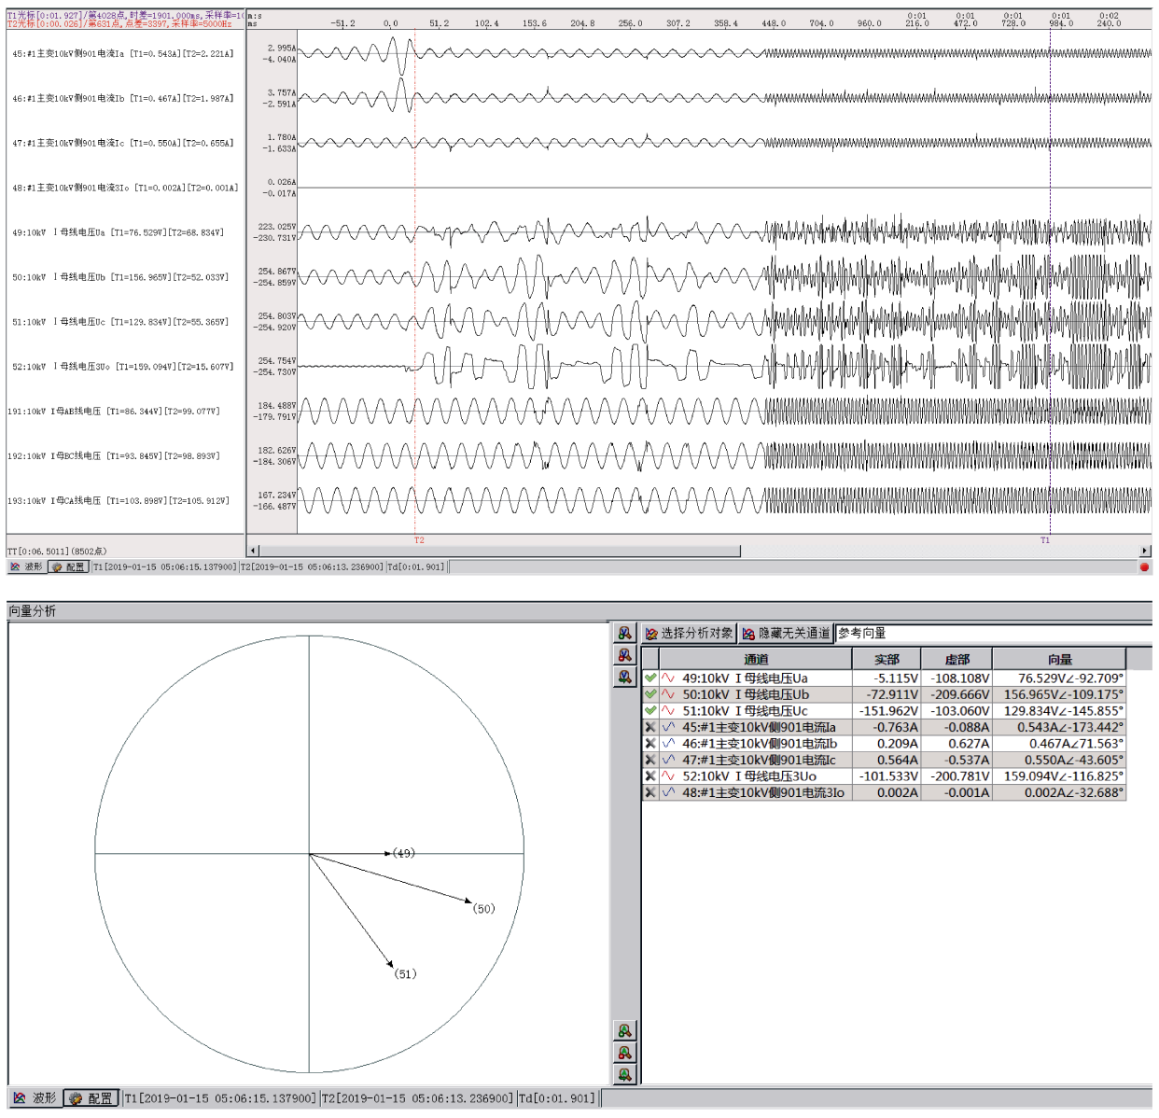Select channel label 47 电流Ic in waveform list
Screen dimensions: 1159x1118
(122, 144)
